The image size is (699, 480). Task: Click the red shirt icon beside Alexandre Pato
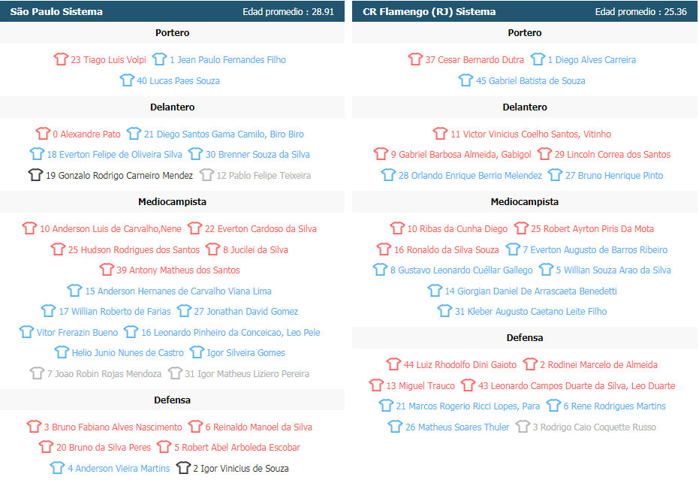[x=44, y=134]
